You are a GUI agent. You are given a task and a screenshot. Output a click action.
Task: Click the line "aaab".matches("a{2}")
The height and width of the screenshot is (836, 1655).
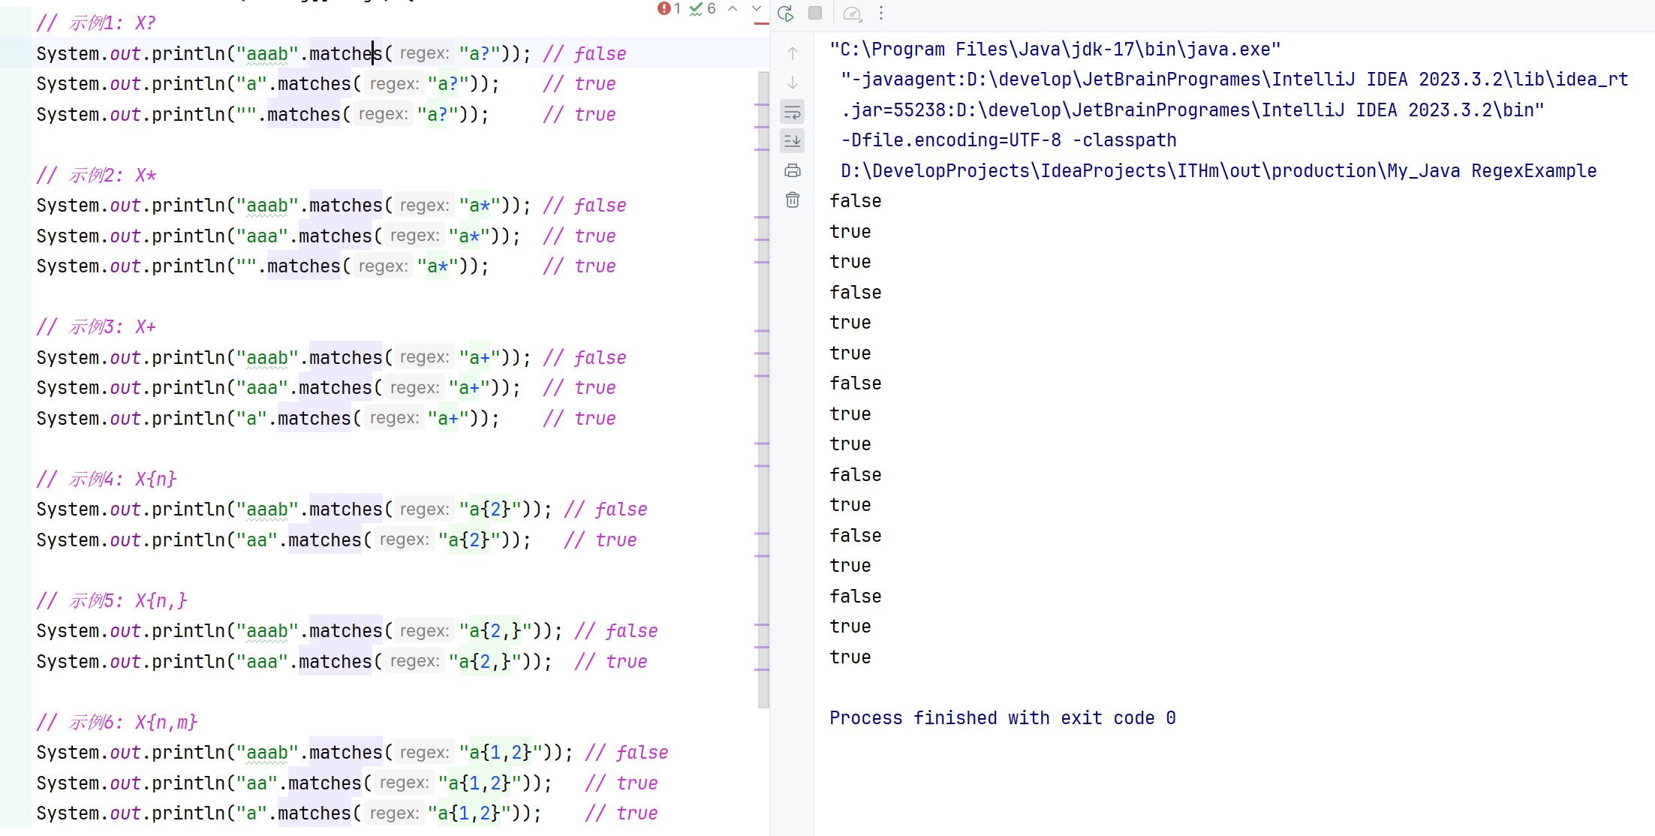coord(342,509)
